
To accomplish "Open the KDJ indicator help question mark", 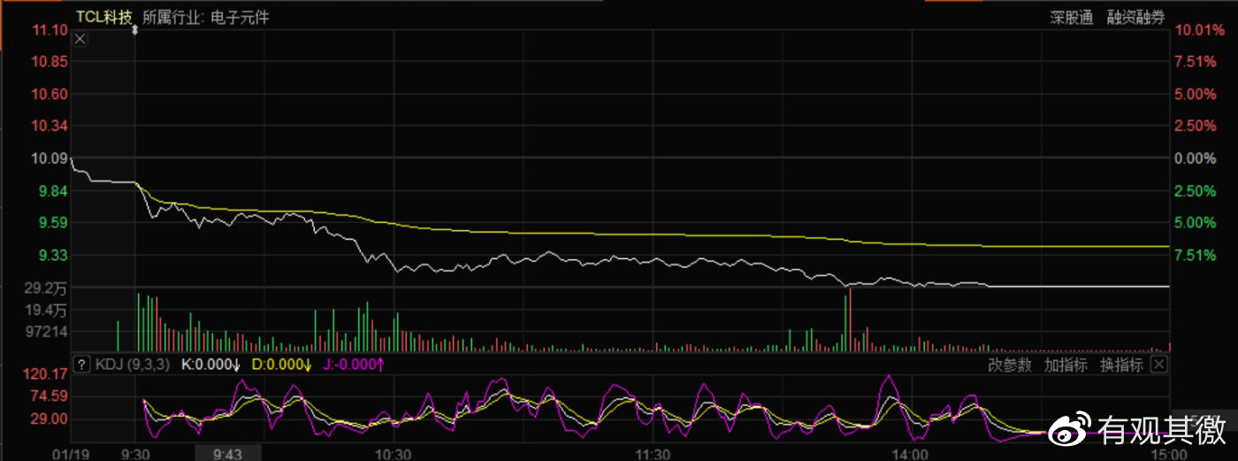I will 81,365.
